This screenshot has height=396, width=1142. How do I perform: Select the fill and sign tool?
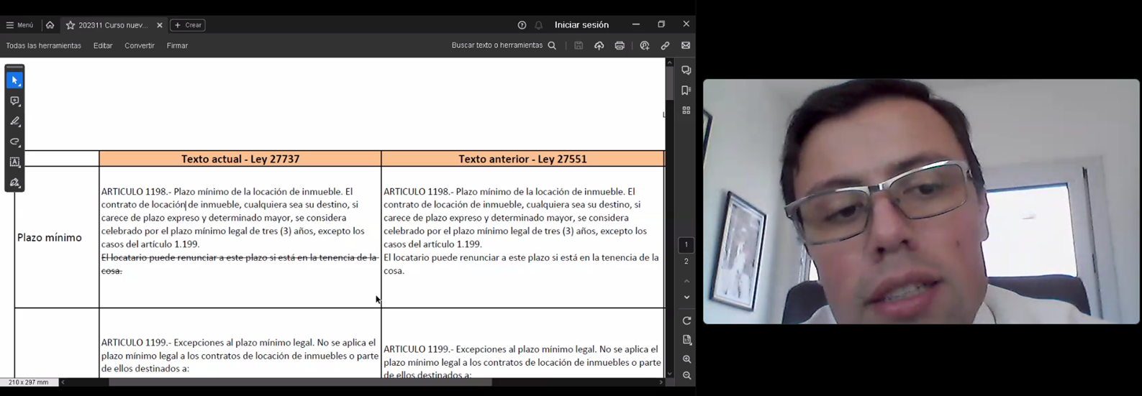pos(14,183)
